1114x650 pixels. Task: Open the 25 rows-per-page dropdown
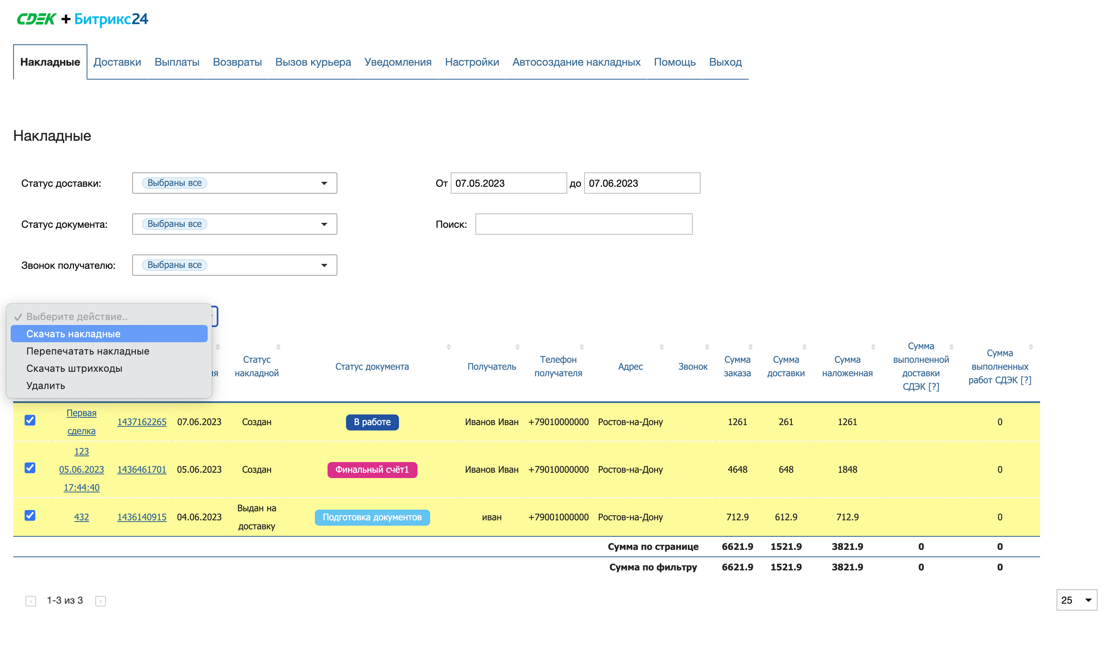coord(1076,600)
